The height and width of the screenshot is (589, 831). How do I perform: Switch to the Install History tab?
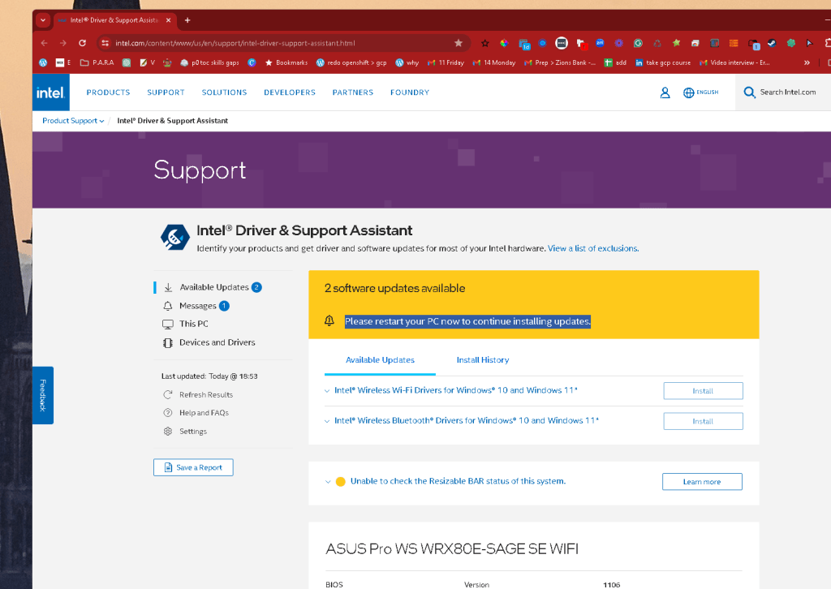(x=483, y=359)
